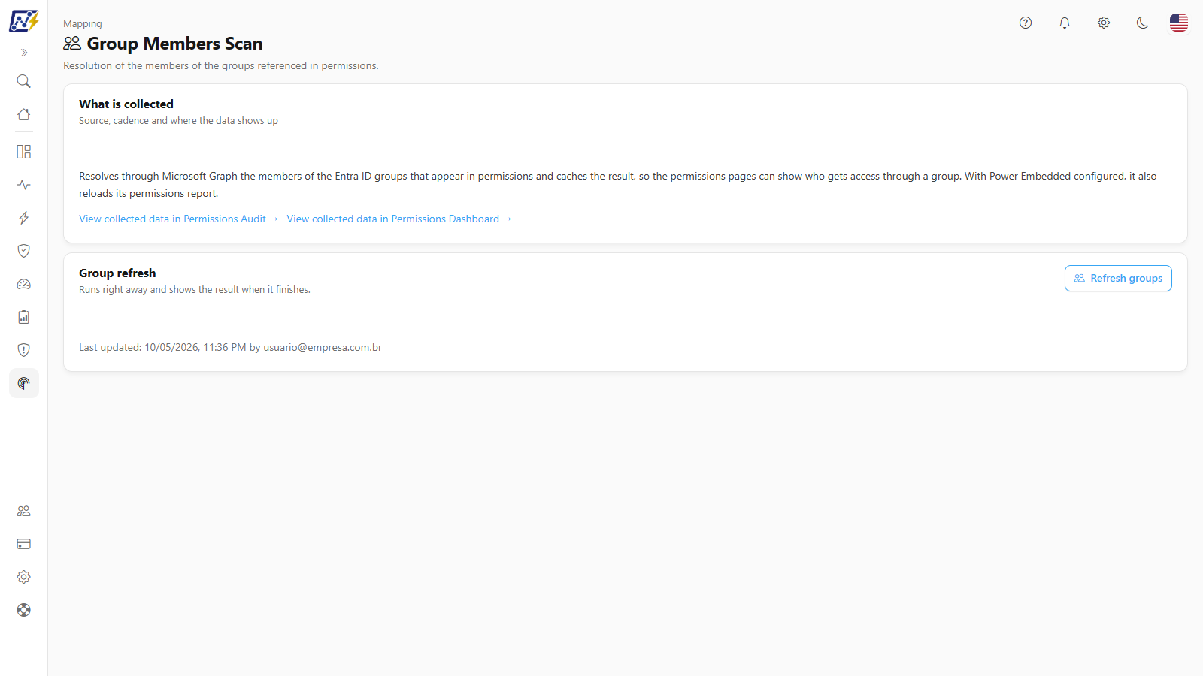Screen dimensions: 1203x676
Task: Expand the sidebar with double chevron
Action: 24,53
